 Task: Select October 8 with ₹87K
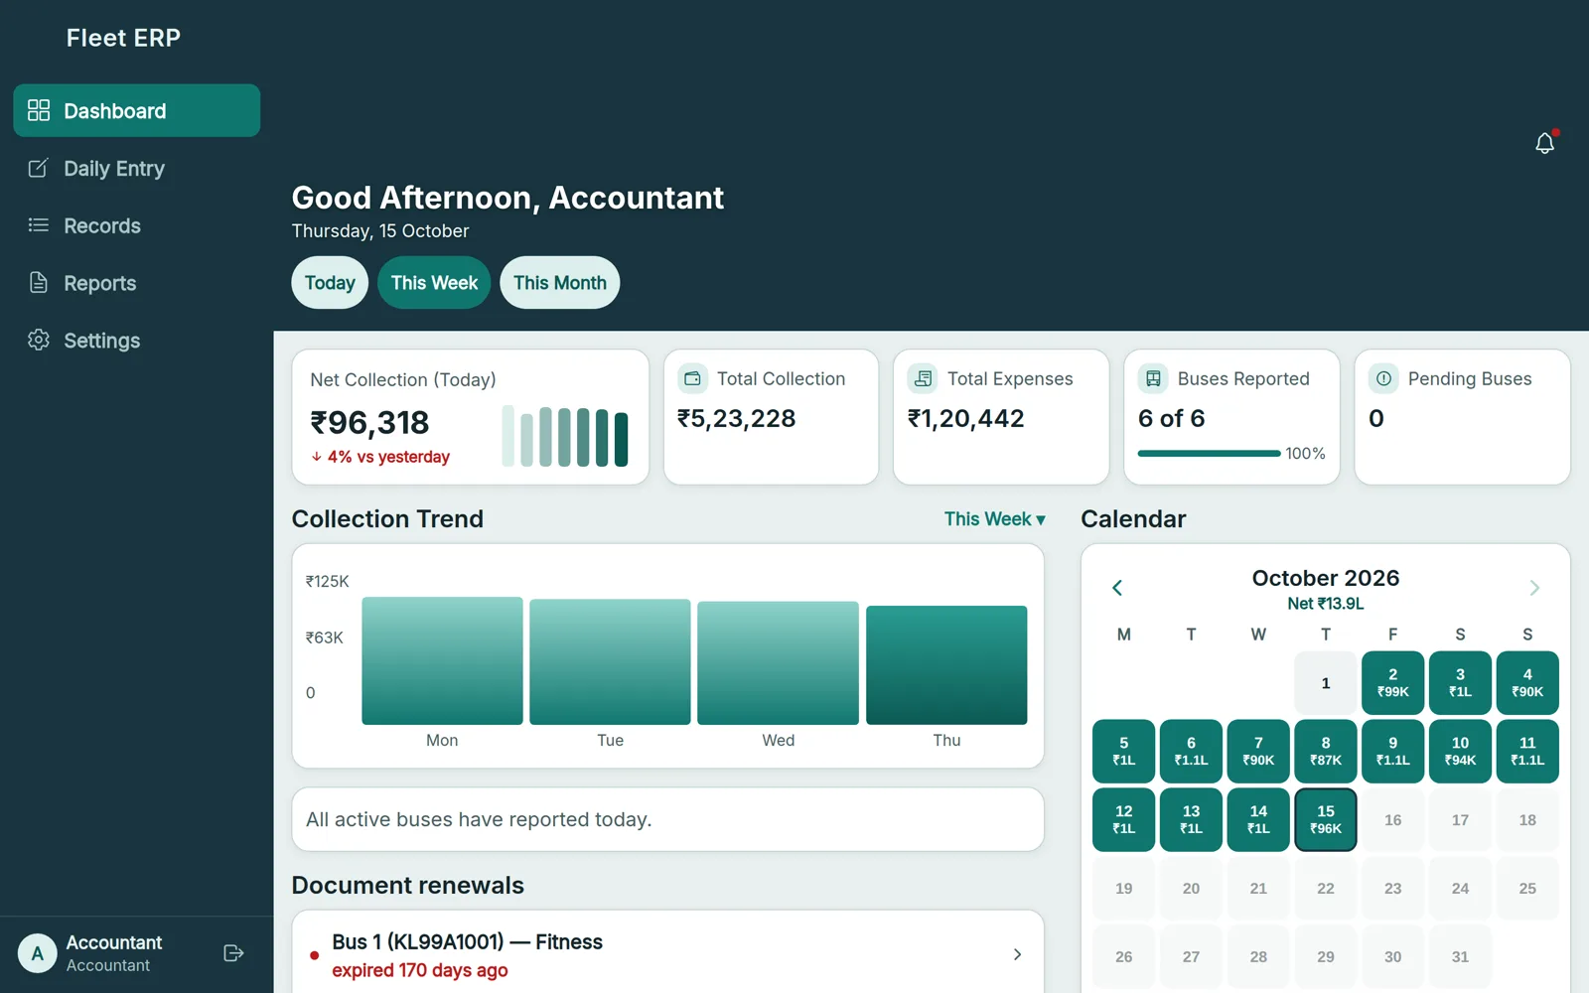(1326, 752)
